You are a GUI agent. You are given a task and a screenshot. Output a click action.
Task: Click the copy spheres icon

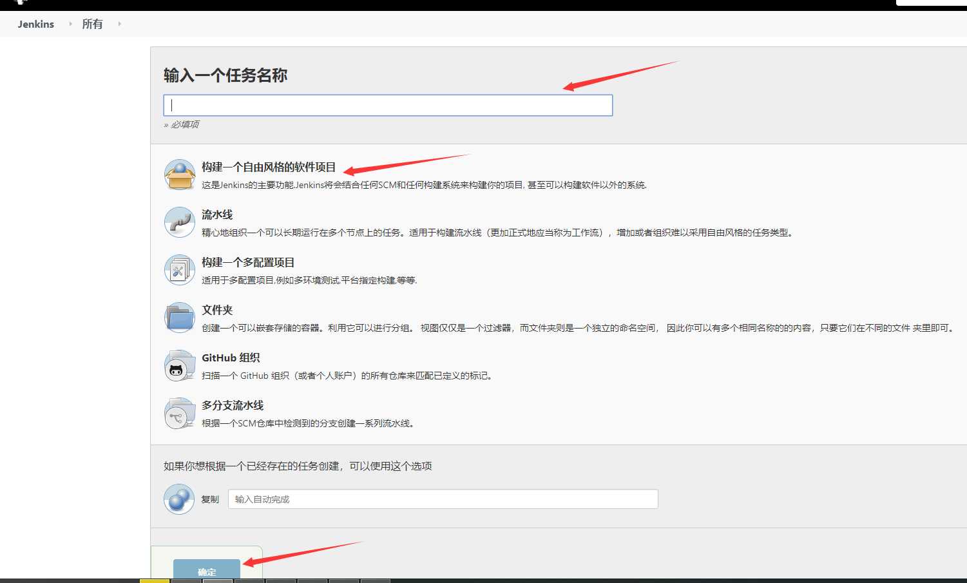(x=179, y=499)
